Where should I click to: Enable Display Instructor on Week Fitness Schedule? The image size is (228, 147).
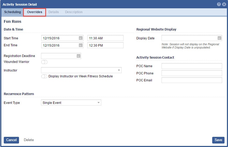pyautogui.click(x=44, y=76)
